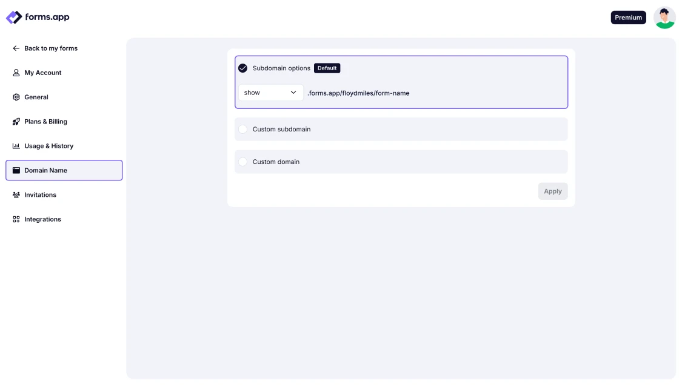Image resolution: width=682 pixels, height=385 pixels.
Task: Select the Subdomain options radio button
Action: pyautogui.click(x=242, y=68)
